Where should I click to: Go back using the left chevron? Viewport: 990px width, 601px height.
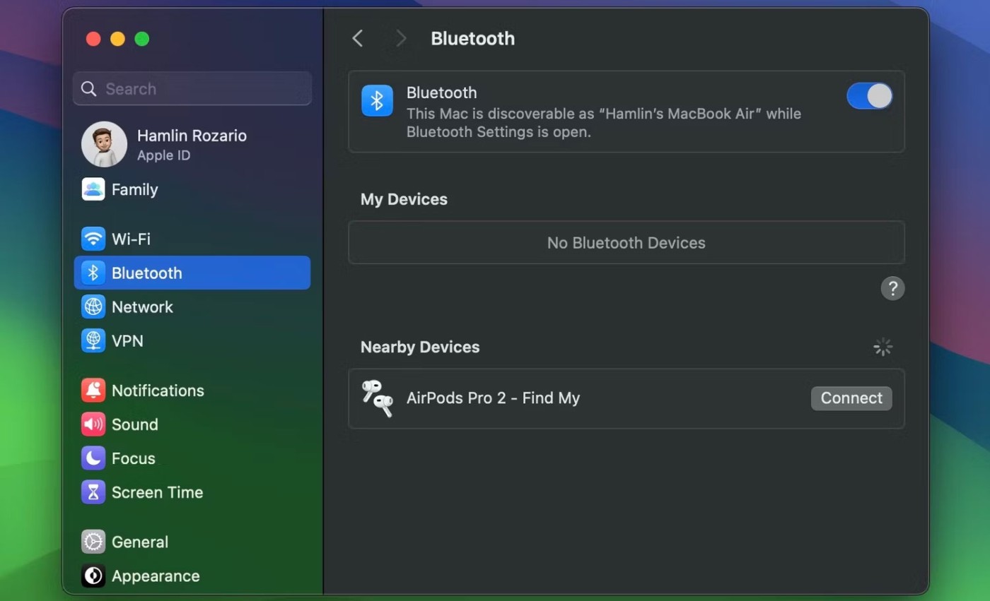(x=358, y=39)
